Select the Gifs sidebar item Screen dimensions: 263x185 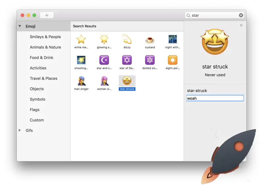(29, 131)
